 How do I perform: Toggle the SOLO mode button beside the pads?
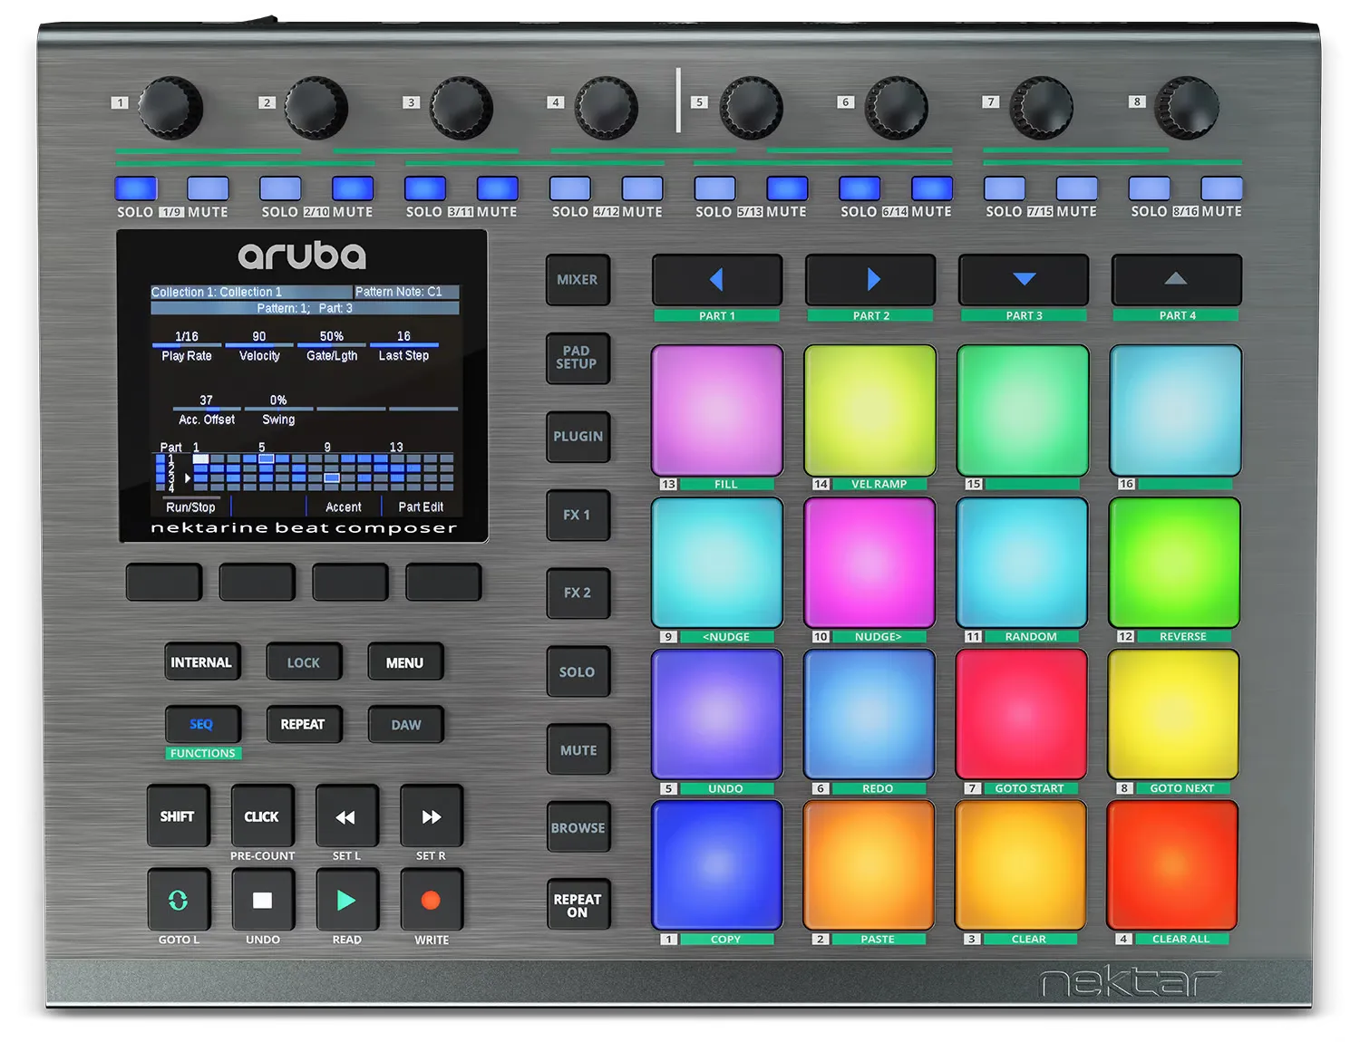pyautogui.click(x=578, y=671)
